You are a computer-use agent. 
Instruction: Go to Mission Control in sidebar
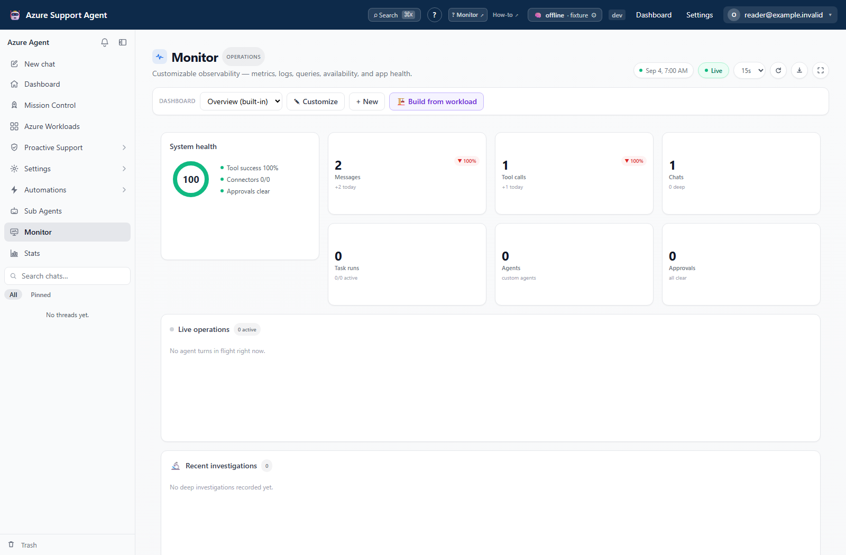(67, 105)
